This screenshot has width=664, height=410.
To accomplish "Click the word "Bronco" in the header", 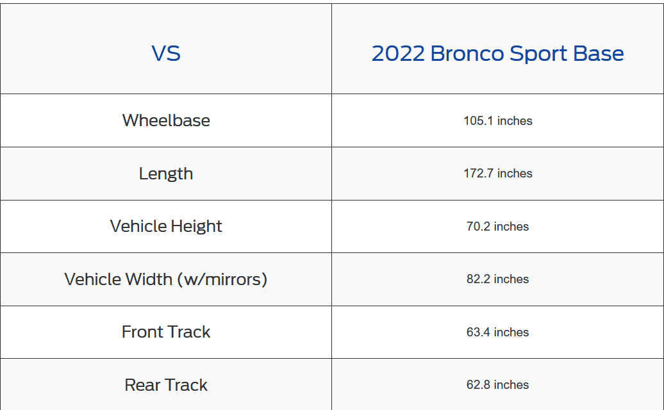I will (x=468, y=53).
